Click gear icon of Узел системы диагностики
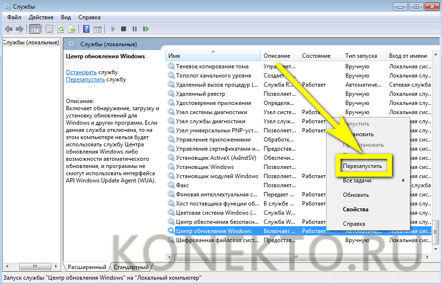The height and width of the screenshot is (284, 442). click(x=171, y=112)
